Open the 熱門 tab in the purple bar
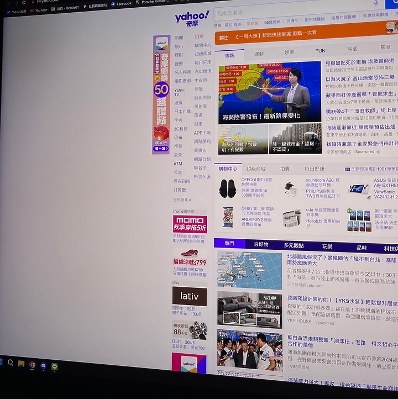This screenshot has height=399, width=398. (x=229, y=243)
